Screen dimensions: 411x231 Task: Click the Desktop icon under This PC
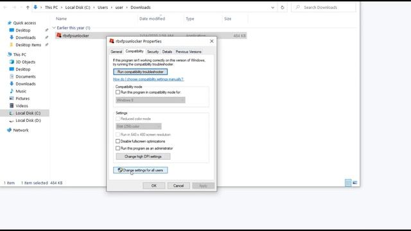[x=12, y=69]
